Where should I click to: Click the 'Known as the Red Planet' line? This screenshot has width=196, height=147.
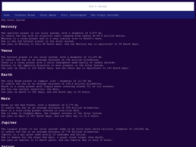tap(40, 105)
